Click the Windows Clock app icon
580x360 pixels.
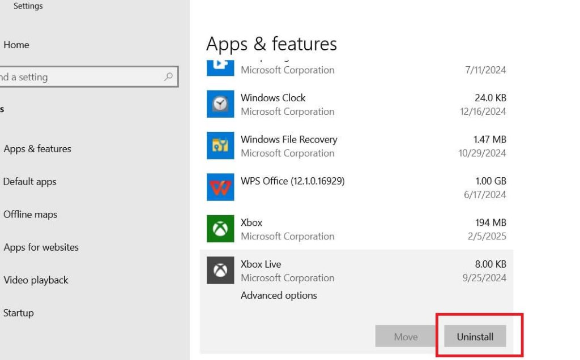pos(220,104)
